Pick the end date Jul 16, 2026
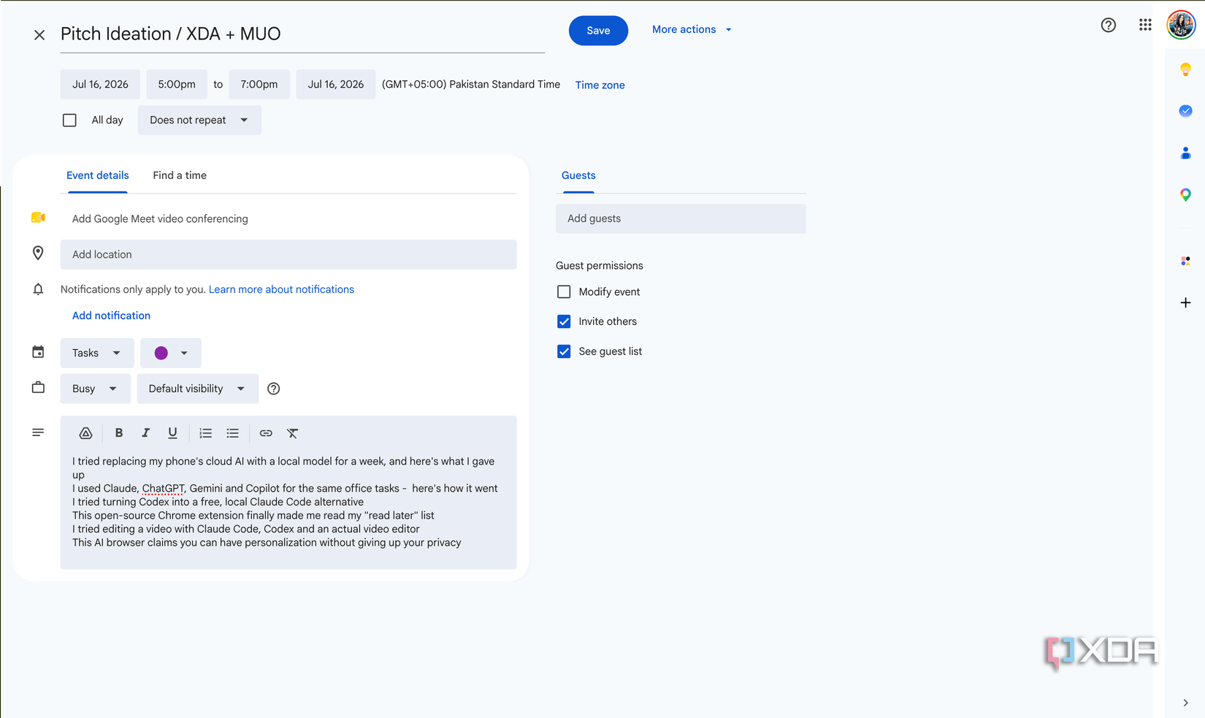1205x718 pixels. pyautogui.click(x=336, y=84)
